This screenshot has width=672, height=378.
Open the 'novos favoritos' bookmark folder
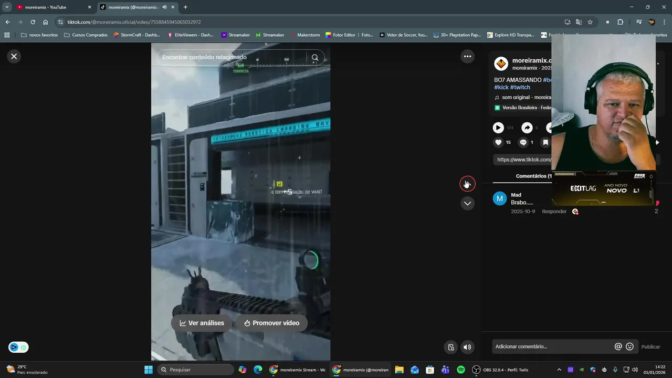(39, 35)
